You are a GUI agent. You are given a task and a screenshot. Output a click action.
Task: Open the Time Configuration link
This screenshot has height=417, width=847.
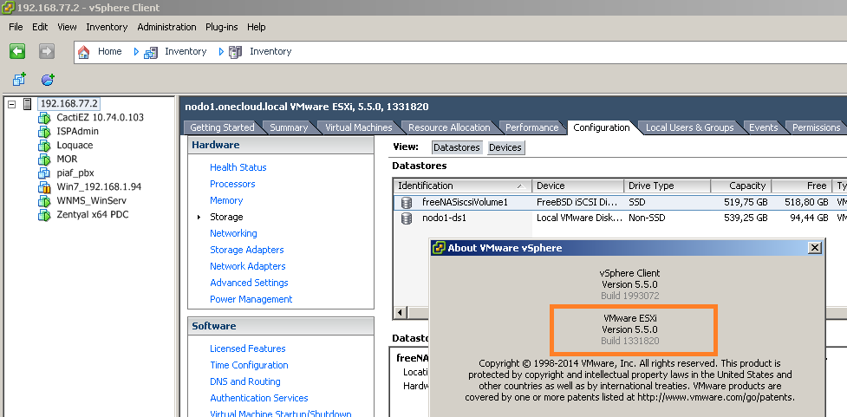(x=249, y=365)
